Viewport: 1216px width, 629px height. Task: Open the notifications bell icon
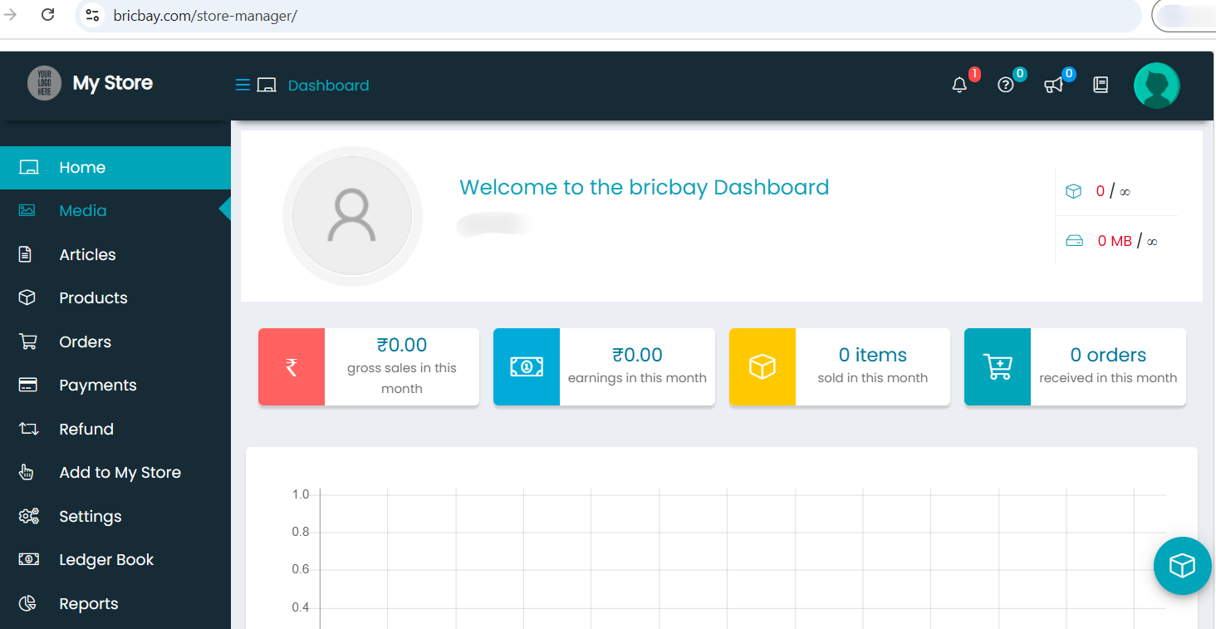click(959, 85)
